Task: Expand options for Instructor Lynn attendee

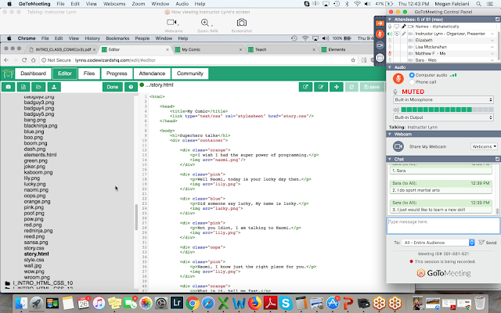Action: coord(492,34)
